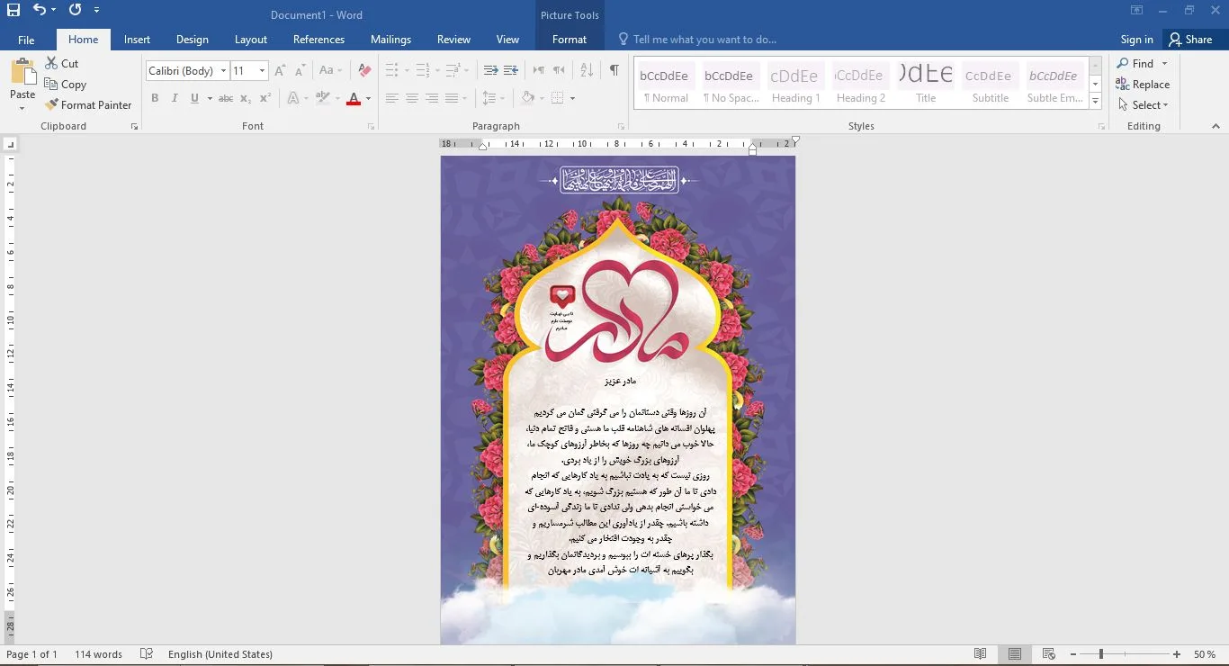This screenshot has width=1229, height=666.
Task: Switch to the Layout tab
Action: 251,40
